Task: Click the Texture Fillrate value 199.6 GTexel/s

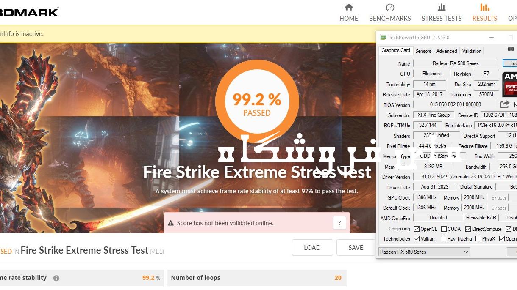Action: click(504, 146)
